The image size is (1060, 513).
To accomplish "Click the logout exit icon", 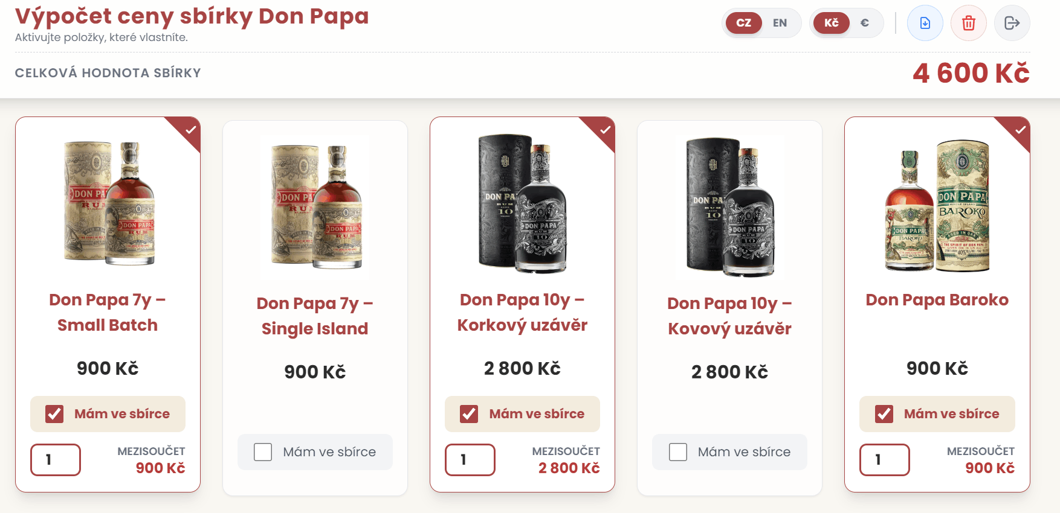I will tap(1012, 23).
